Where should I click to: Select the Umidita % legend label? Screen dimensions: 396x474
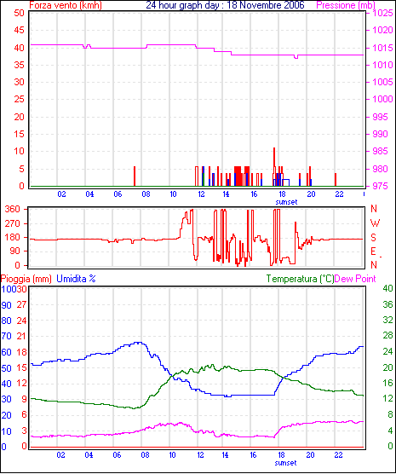point(76,279)
